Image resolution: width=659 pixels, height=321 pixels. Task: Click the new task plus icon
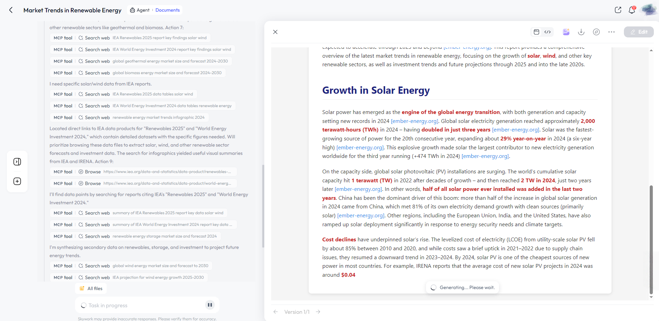pos(17,181)
